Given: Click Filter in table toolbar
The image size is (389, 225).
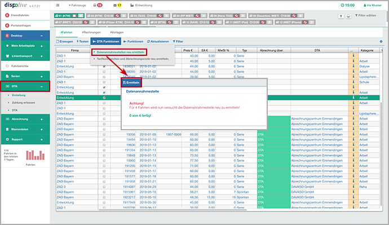Looking at the screenshot, I should [178, 41].
